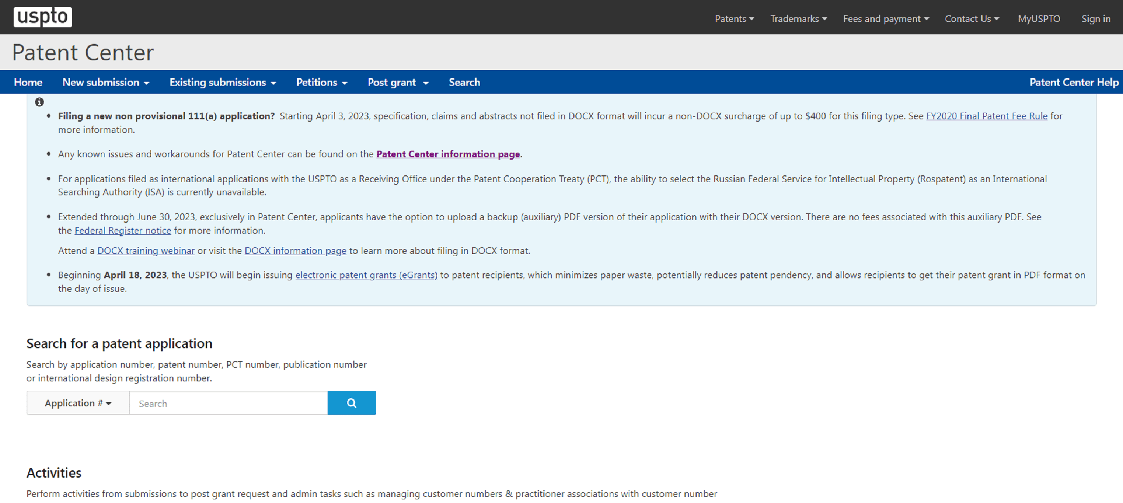Screen dimensions: 1123x503
Task: Click the USPTO logo
Action: click(x=42, y=17)
